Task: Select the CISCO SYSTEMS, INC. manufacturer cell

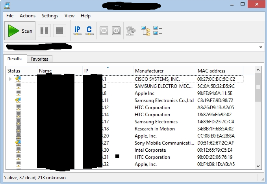Action: point(157,79)
